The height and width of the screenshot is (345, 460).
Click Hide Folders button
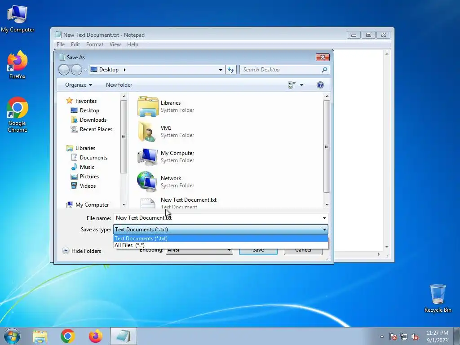pos(82,251)
